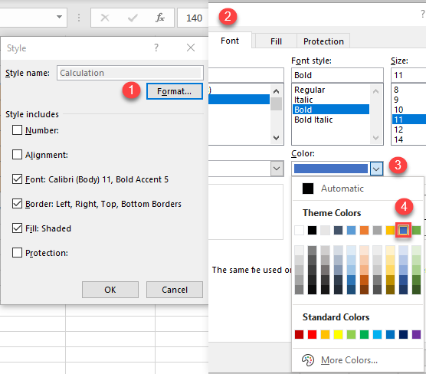The image size is (426, 374).
Task: Click the Font style text field
Action: (337, 75)
